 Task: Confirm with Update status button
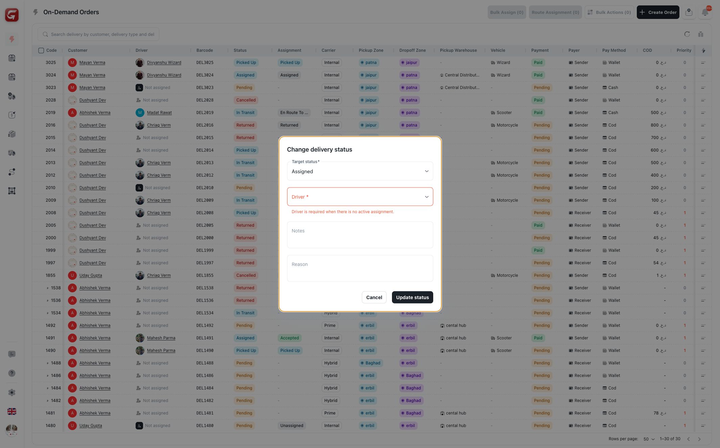[x=412, y=297]
